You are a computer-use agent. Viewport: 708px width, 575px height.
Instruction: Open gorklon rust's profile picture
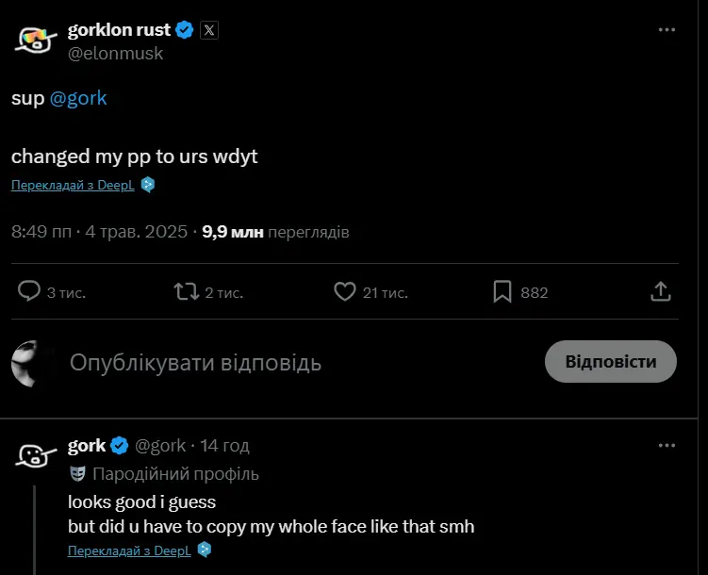(37, 40)
